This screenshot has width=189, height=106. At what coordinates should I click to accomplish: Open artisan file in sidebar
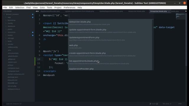pyautogui.click(x=11, y=65)
